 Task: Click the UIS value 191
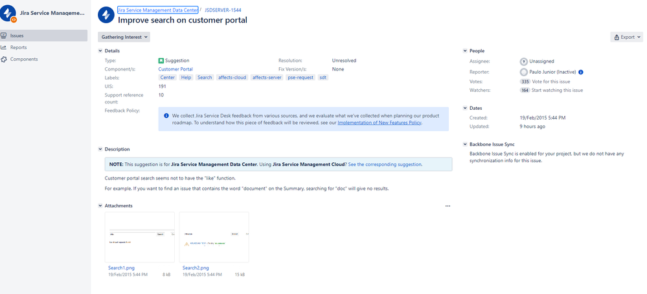[162, 87]
